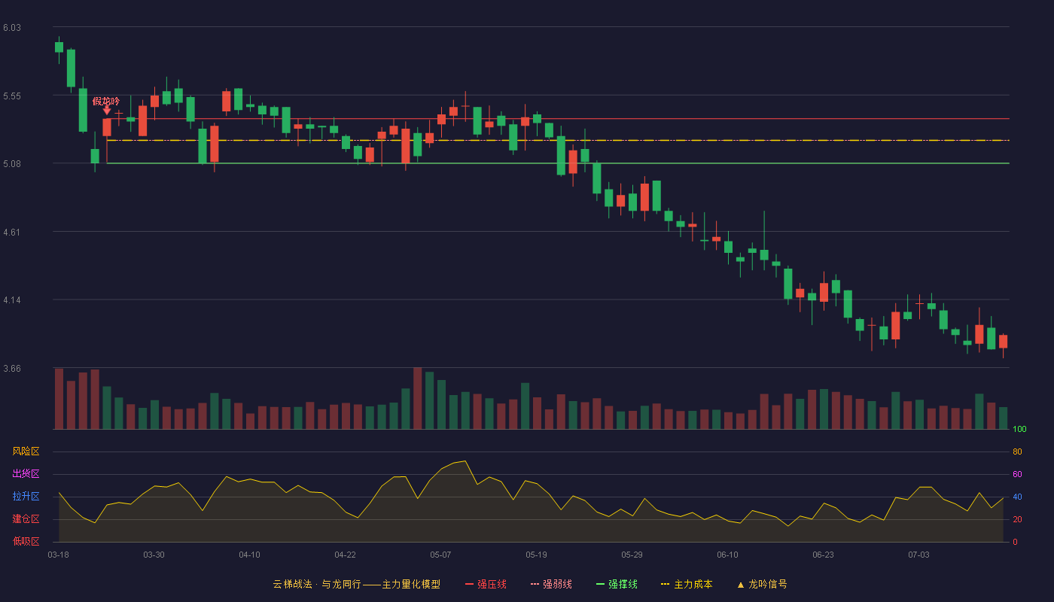Click the 3.66 price axis label
This screenshot has height=602, width=1054.
(12, 369)
